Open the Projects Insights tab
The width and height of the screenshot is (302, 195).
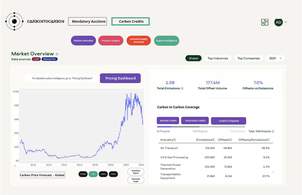[111, 41]
